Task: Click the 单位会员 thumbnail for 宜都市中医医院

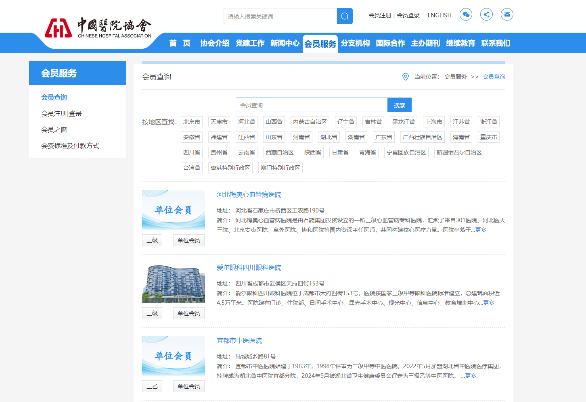Action: [x=174, y=356]
